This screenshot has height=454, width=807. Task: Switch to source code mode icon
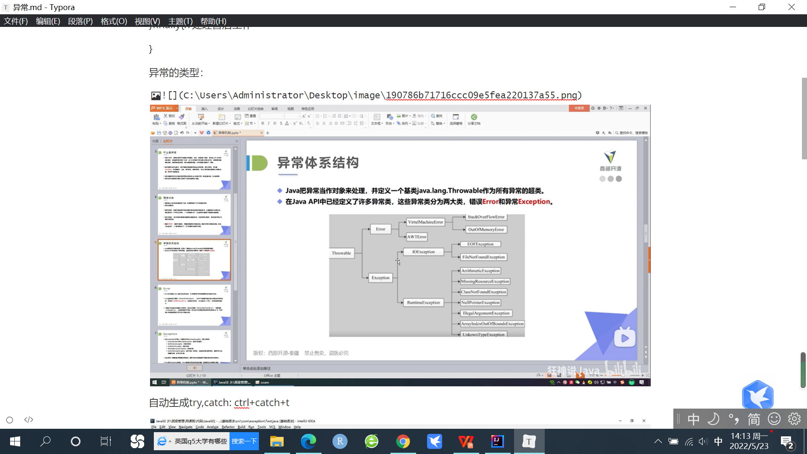click(29, 420)
